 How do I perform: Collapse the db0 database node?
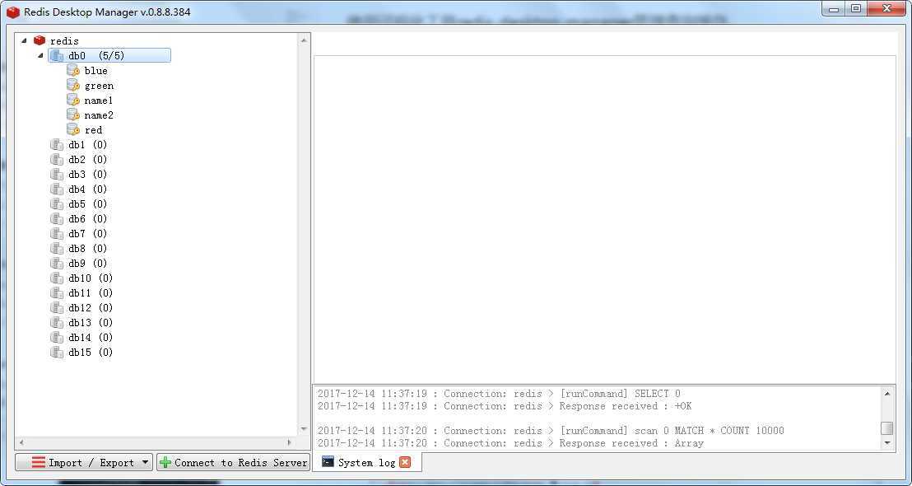coord(40,56)
